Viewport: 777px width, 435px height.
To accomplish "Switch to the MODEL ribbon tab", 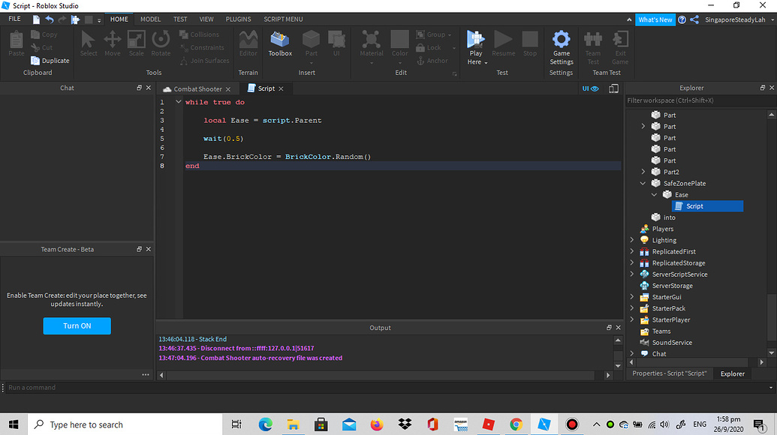I will click(150, 19).
